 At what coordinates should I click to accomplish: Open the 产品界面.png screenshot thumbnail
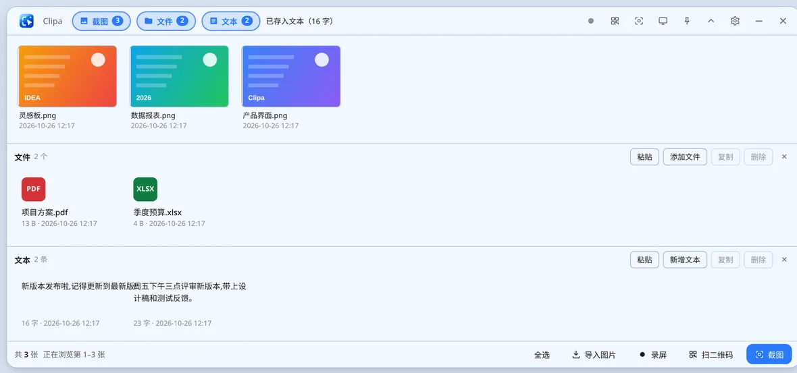291,76
